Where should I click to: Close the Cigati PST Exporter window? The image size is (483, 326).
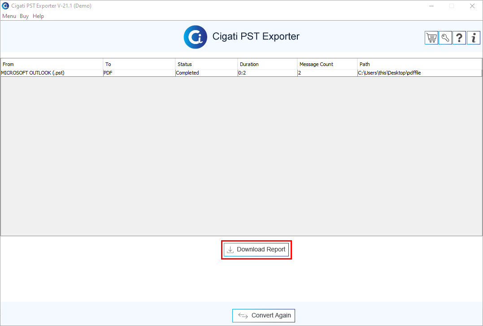[472, 6]
